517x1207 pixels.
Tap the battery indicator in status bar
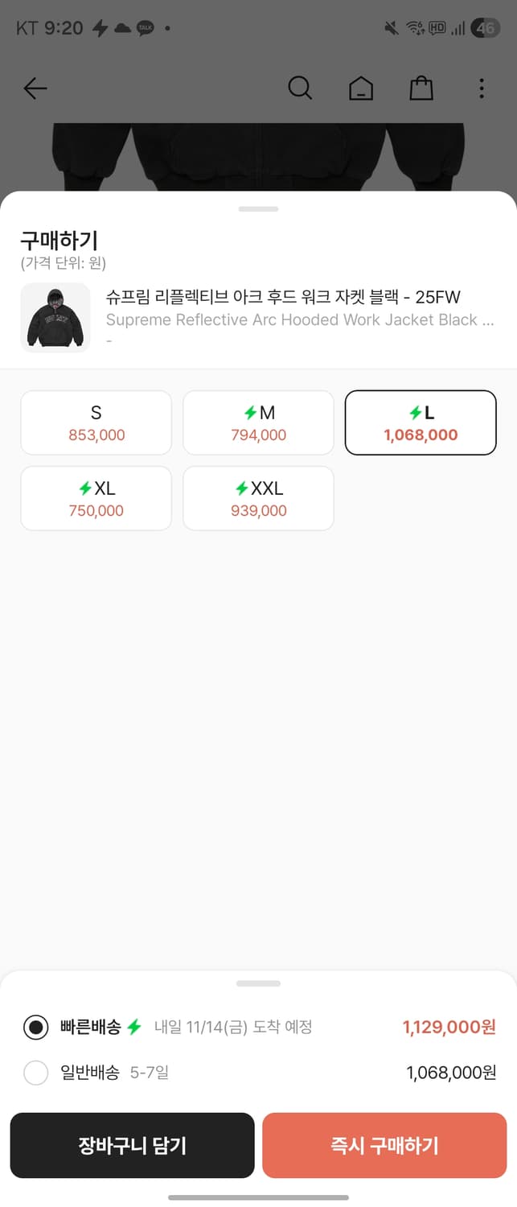[485, 28]
